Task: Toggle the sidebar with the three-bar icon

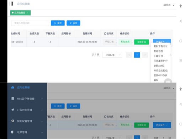Action: coord(11,4)
